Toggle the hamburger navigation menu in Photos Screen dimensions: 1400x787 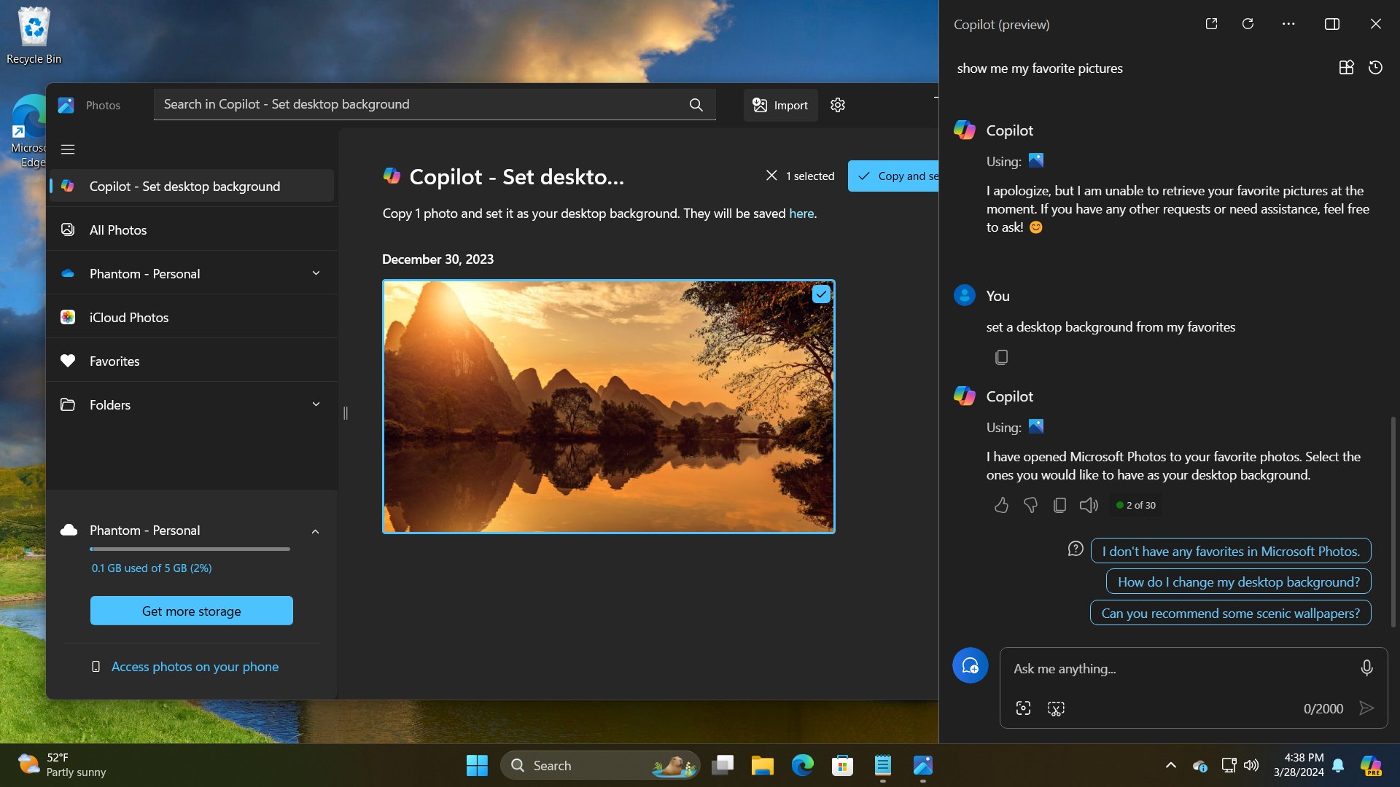[x=68, y=149]
